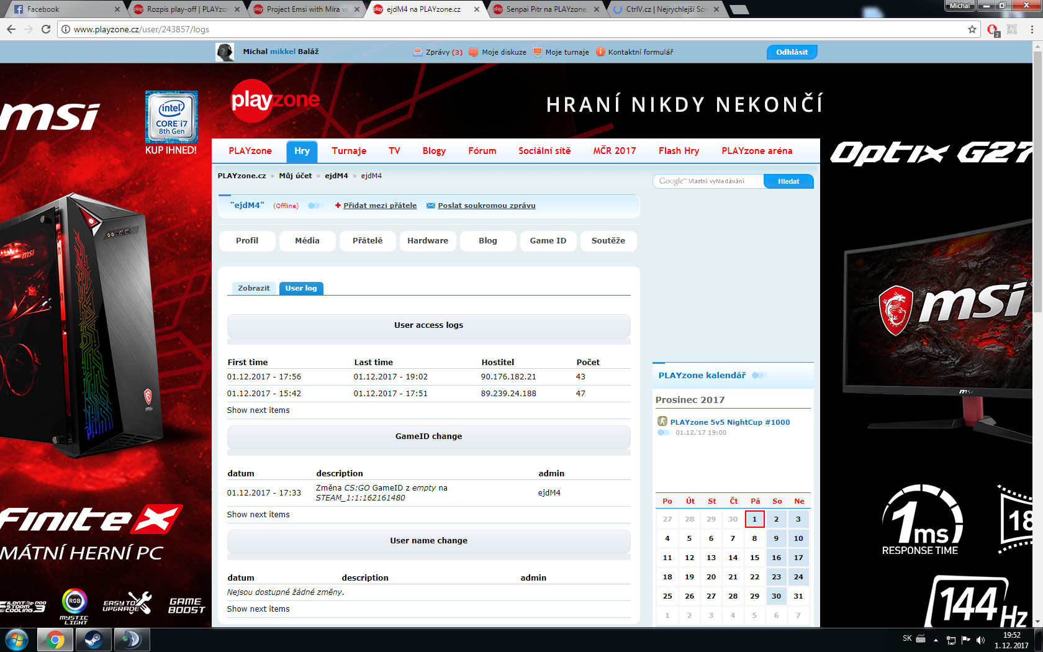Screen dimensions: 1043x652
Task: Bookmark the page with the star icon
Action: coord(972,29)
